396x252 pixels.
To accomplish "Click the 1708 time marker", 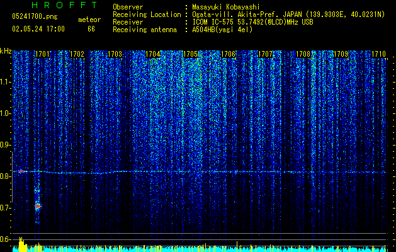I will click(303, 54).
